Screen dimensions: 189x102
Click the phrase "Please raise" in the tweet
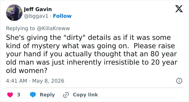tap(154, 46)
